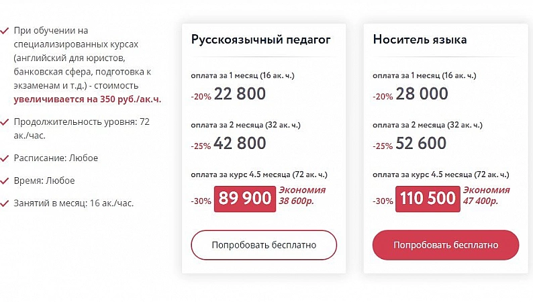
Task: Click the checkmark beside "Время: Любое"
Action: [5, 181]
